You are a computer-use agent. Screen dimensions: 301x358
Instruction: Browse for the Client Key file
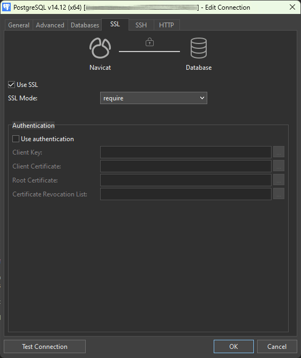pos(279,152)
